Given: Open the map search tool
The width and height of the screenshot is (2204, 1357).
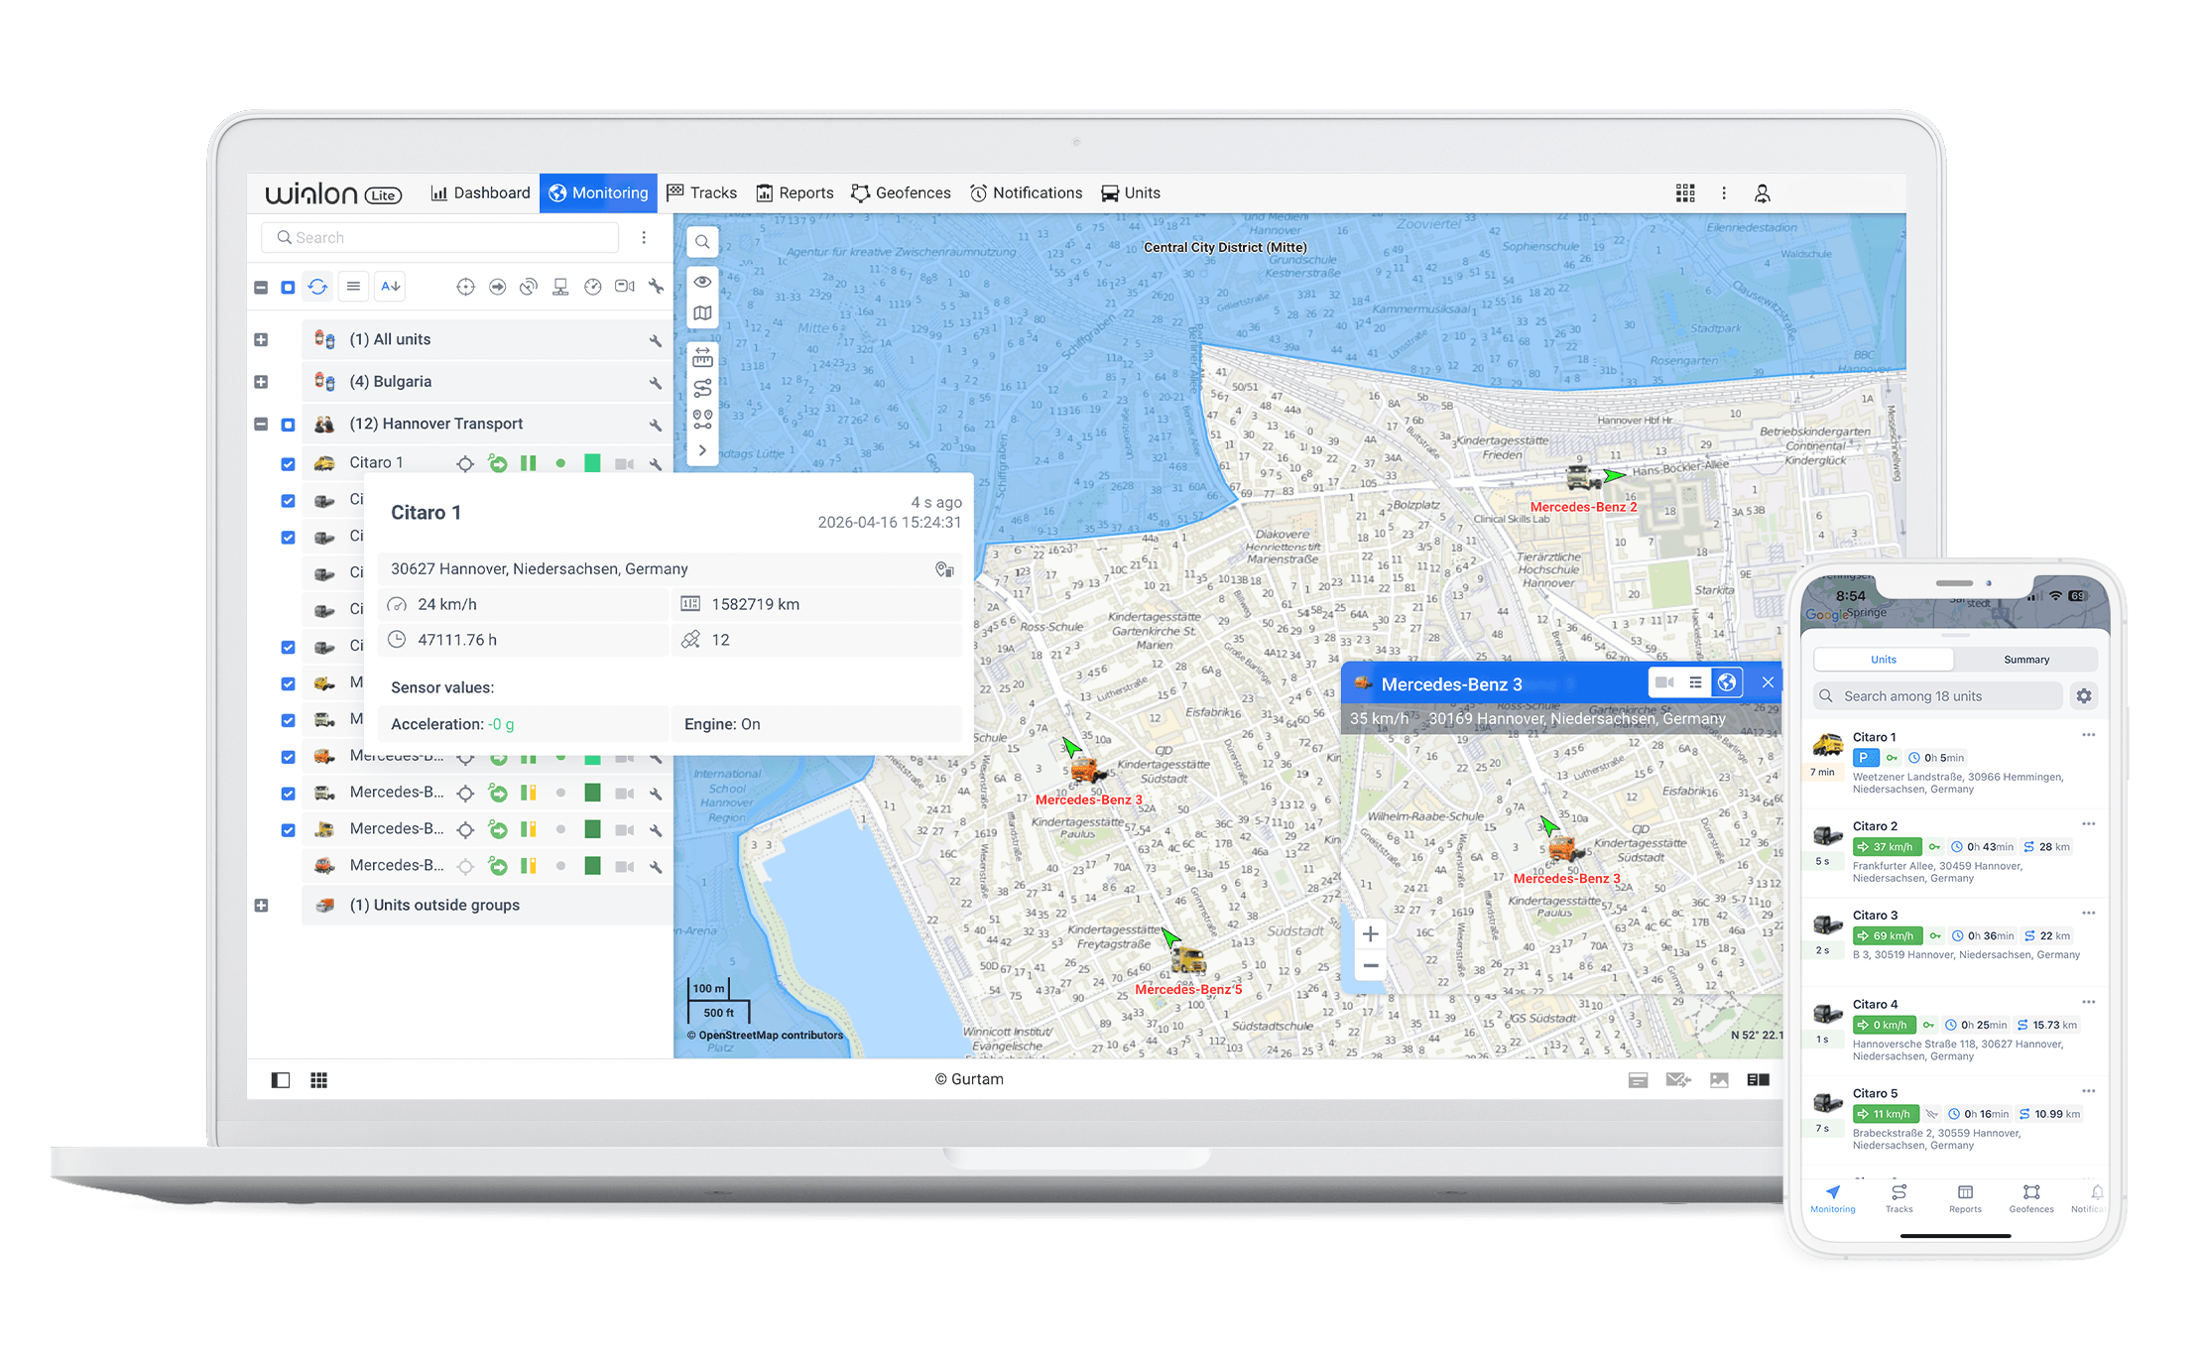Looking at the screenshot, I should [702, 242].
